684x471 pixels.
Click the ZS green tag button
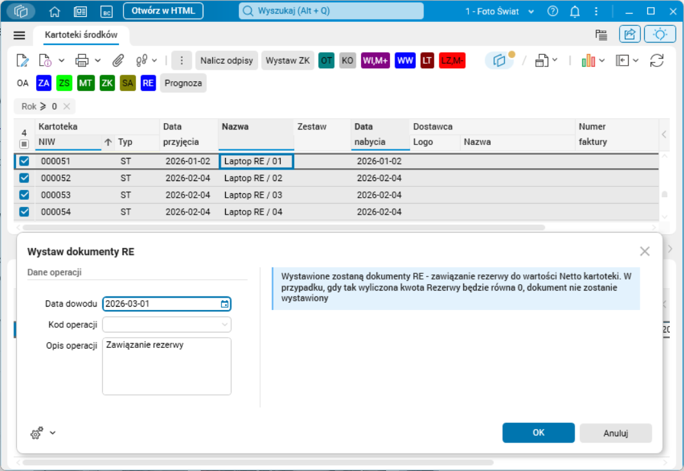coord(64,83)
